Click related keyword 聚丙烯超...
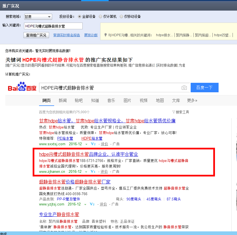237x235 pixels. [203, 35]
